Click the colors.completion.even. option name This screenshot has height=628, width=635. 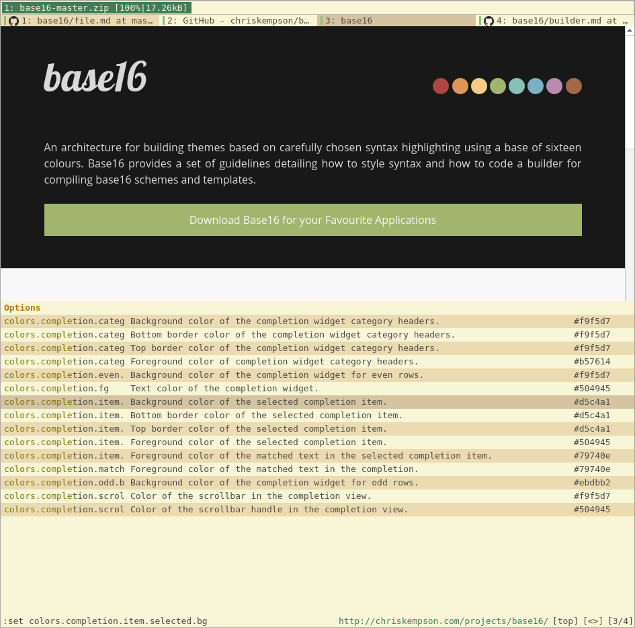[x=65, y=375]
